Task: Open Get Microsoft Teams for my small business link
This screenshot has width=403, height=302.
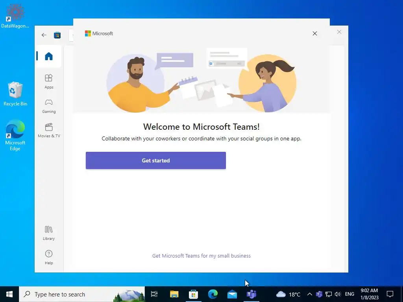Action: (201, 256)
